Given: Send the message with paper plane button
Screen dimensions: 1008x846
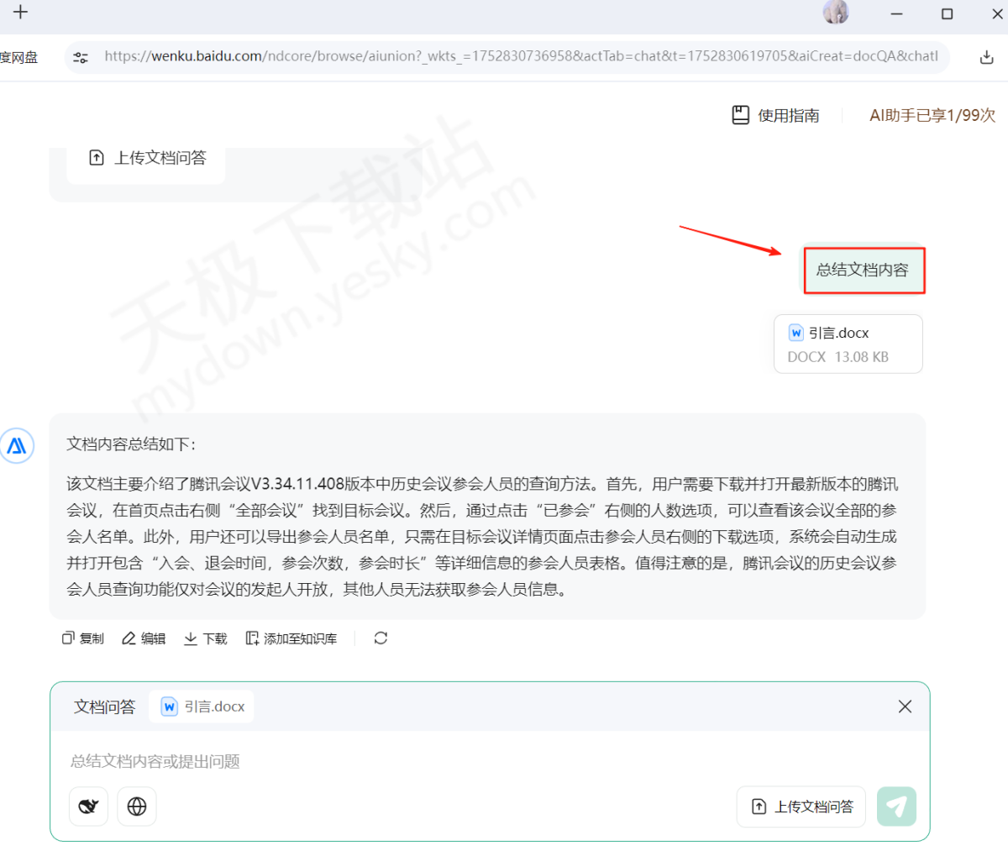Looking at the screenshot, I should pos(896,807).
